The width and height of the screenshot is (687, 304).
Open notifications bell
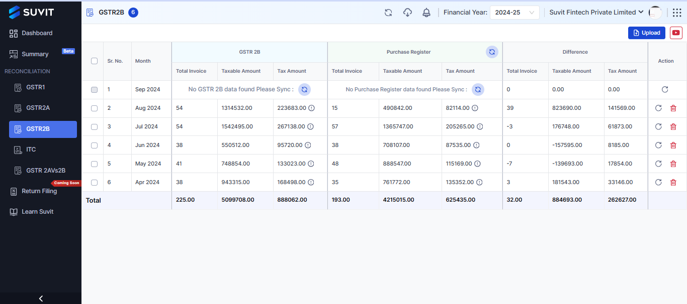click(426, 13)
